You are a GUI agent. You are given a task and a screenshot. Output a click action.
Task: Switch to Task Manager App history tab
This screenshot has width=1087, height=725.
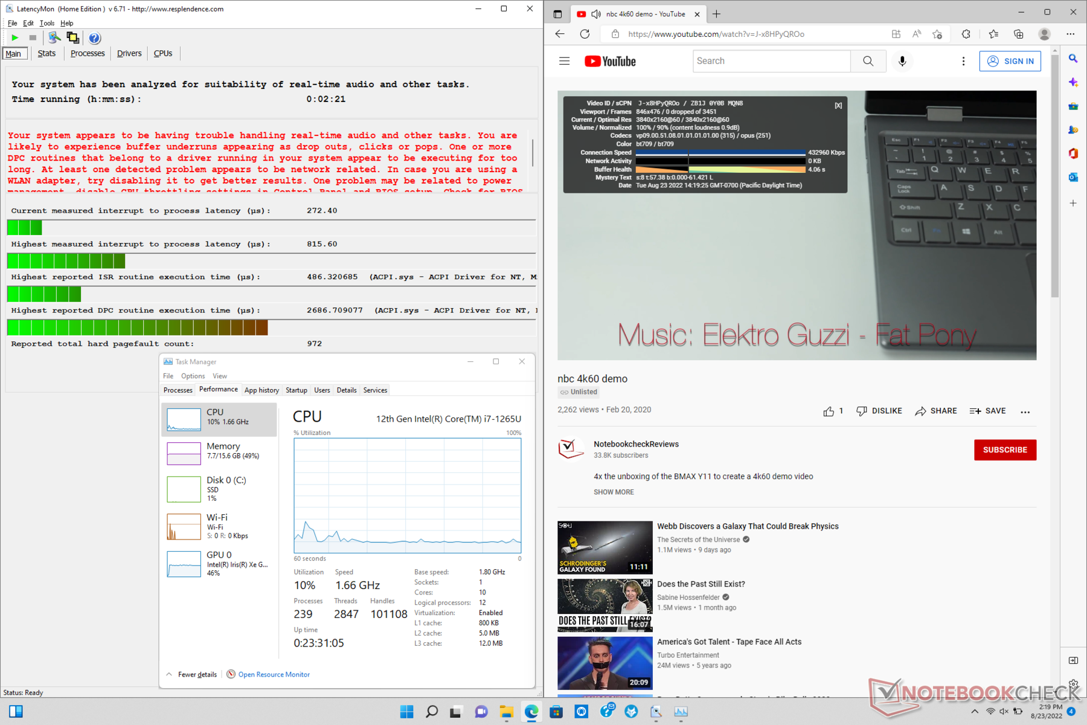[x=261, y=390]
